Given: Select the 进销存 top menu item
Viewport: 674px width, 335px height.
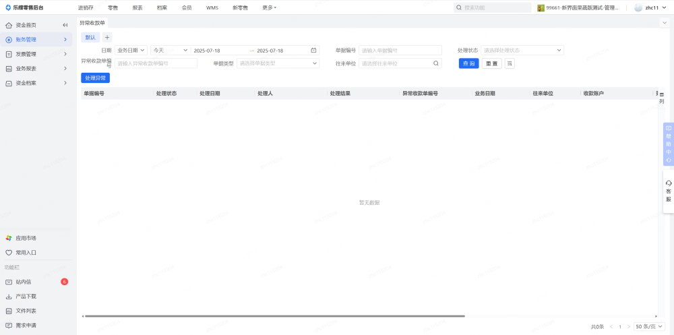Looking at the screenshot, I should tap(86, 7).
